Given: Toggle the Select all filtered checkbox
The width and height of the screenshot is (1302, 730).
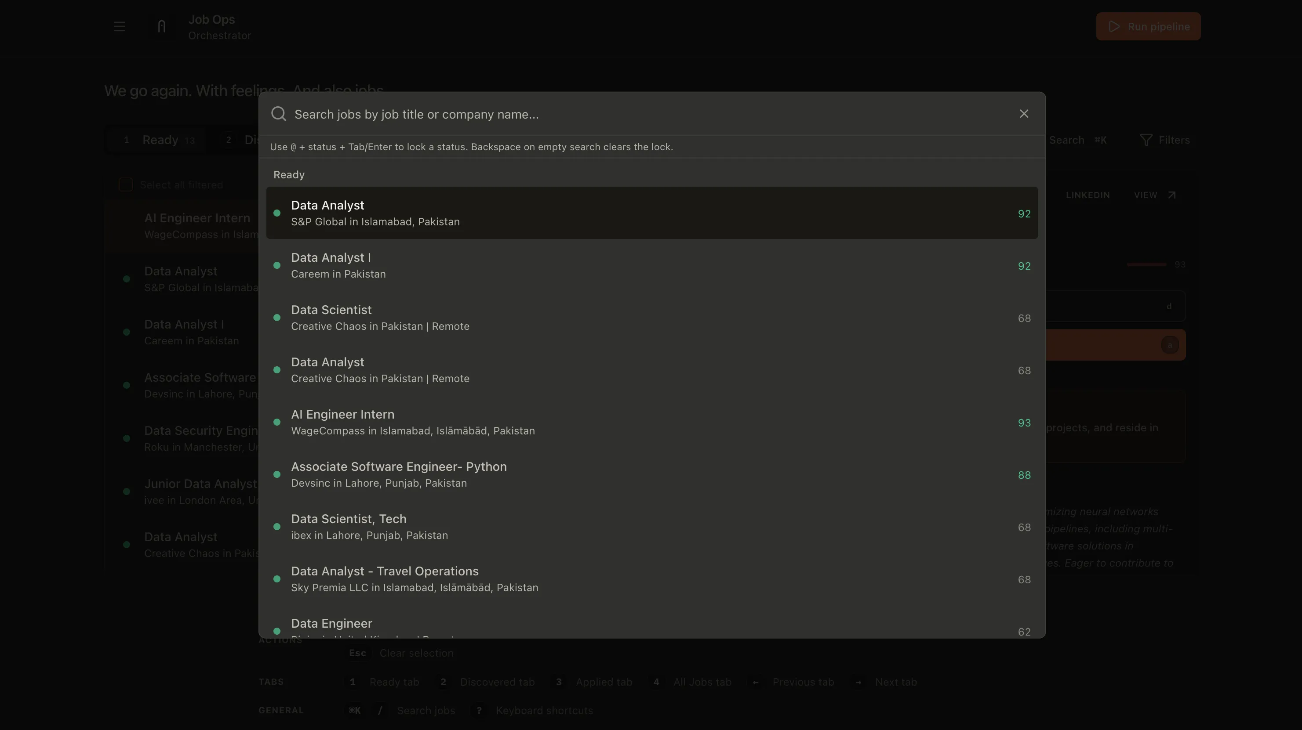Looking at the screenshot, I should 125,184.
